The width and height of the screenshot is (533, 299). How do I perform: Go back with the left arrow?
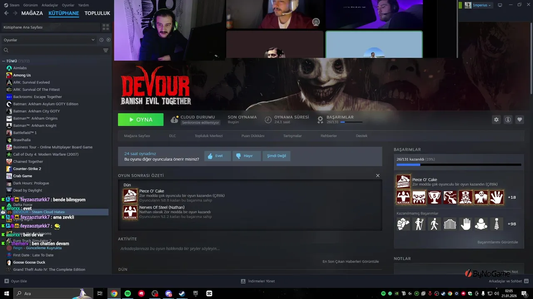(6, 13)
